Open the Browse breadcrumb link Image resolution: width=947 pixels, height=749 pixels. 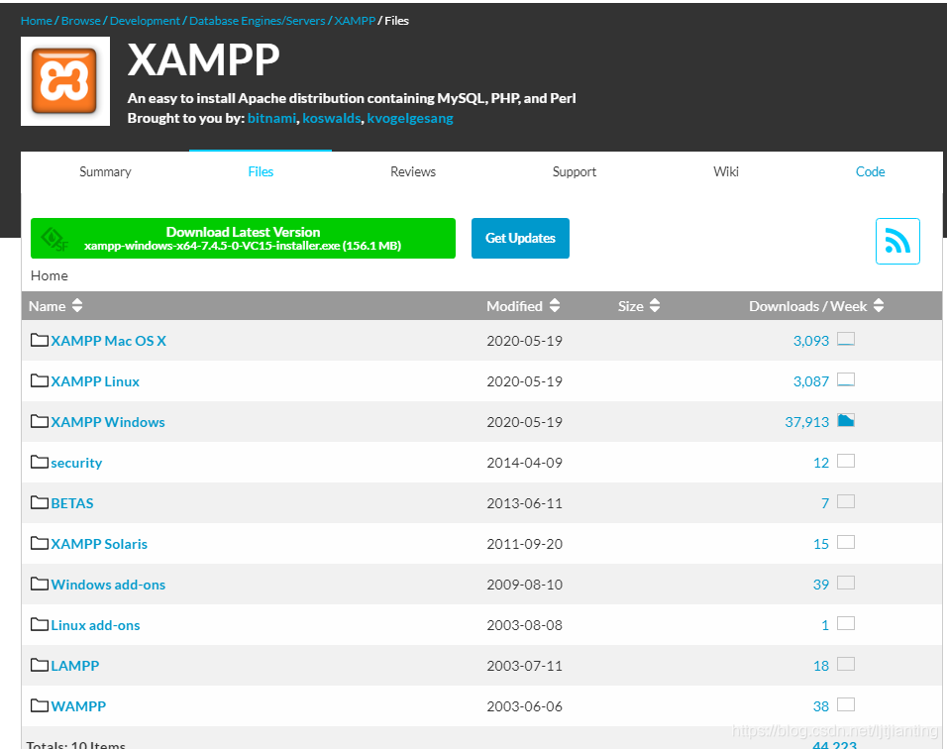[81, 21]
